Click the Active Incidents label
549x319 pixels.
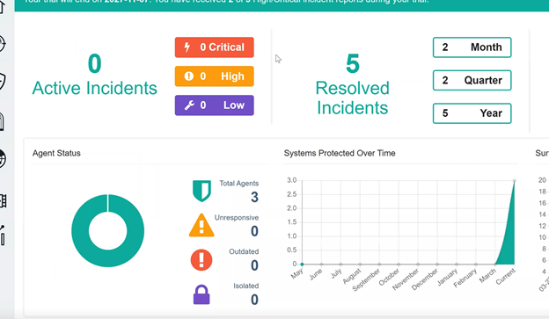click(94, 88)
